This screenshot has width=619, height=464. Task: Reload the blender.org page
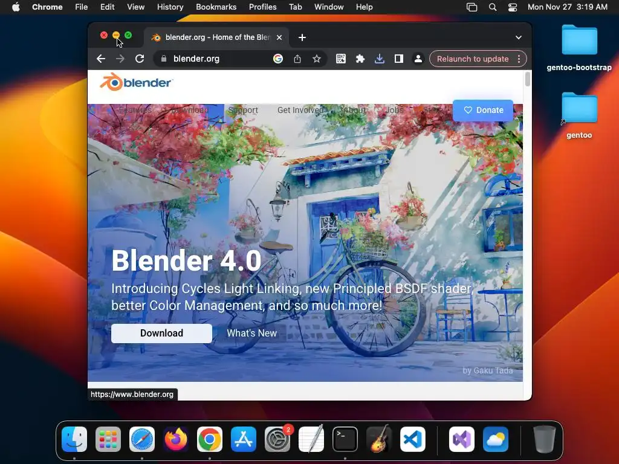[x=140, y=59]
